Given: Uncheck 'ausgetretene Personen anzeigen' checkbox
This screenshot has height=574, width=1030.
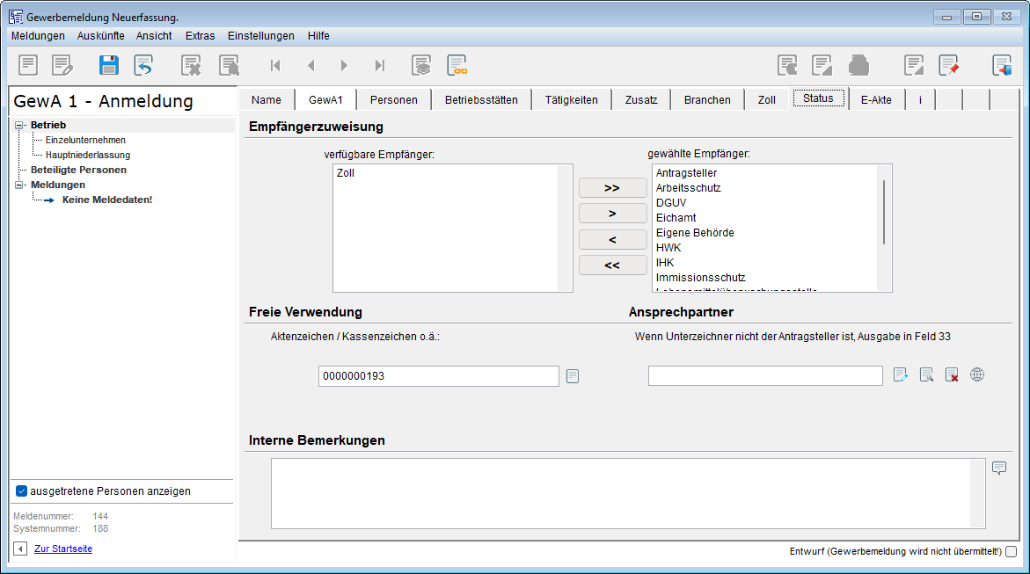Looking at the screenshot, I should [x=22, y=491].
